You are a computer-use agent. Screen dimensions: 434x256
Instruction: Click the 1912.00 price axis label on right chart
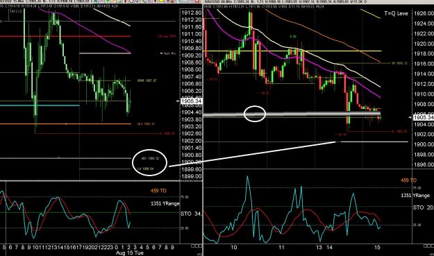coord(424,84)
